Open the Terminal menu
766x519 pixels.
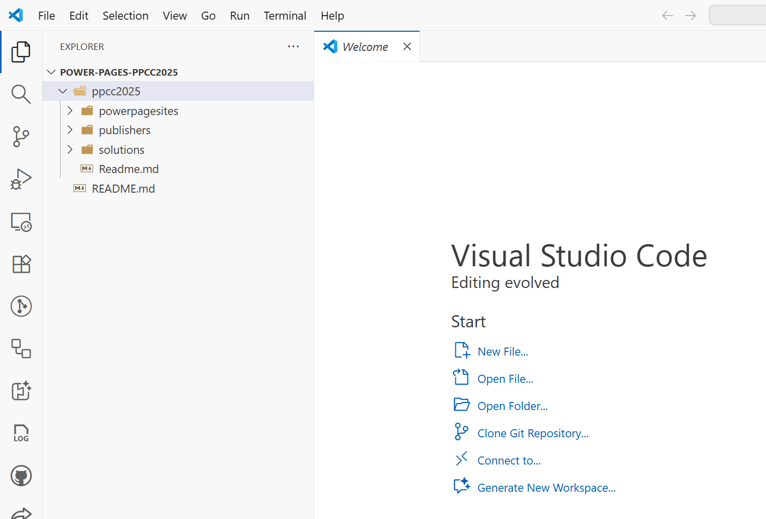284,16
